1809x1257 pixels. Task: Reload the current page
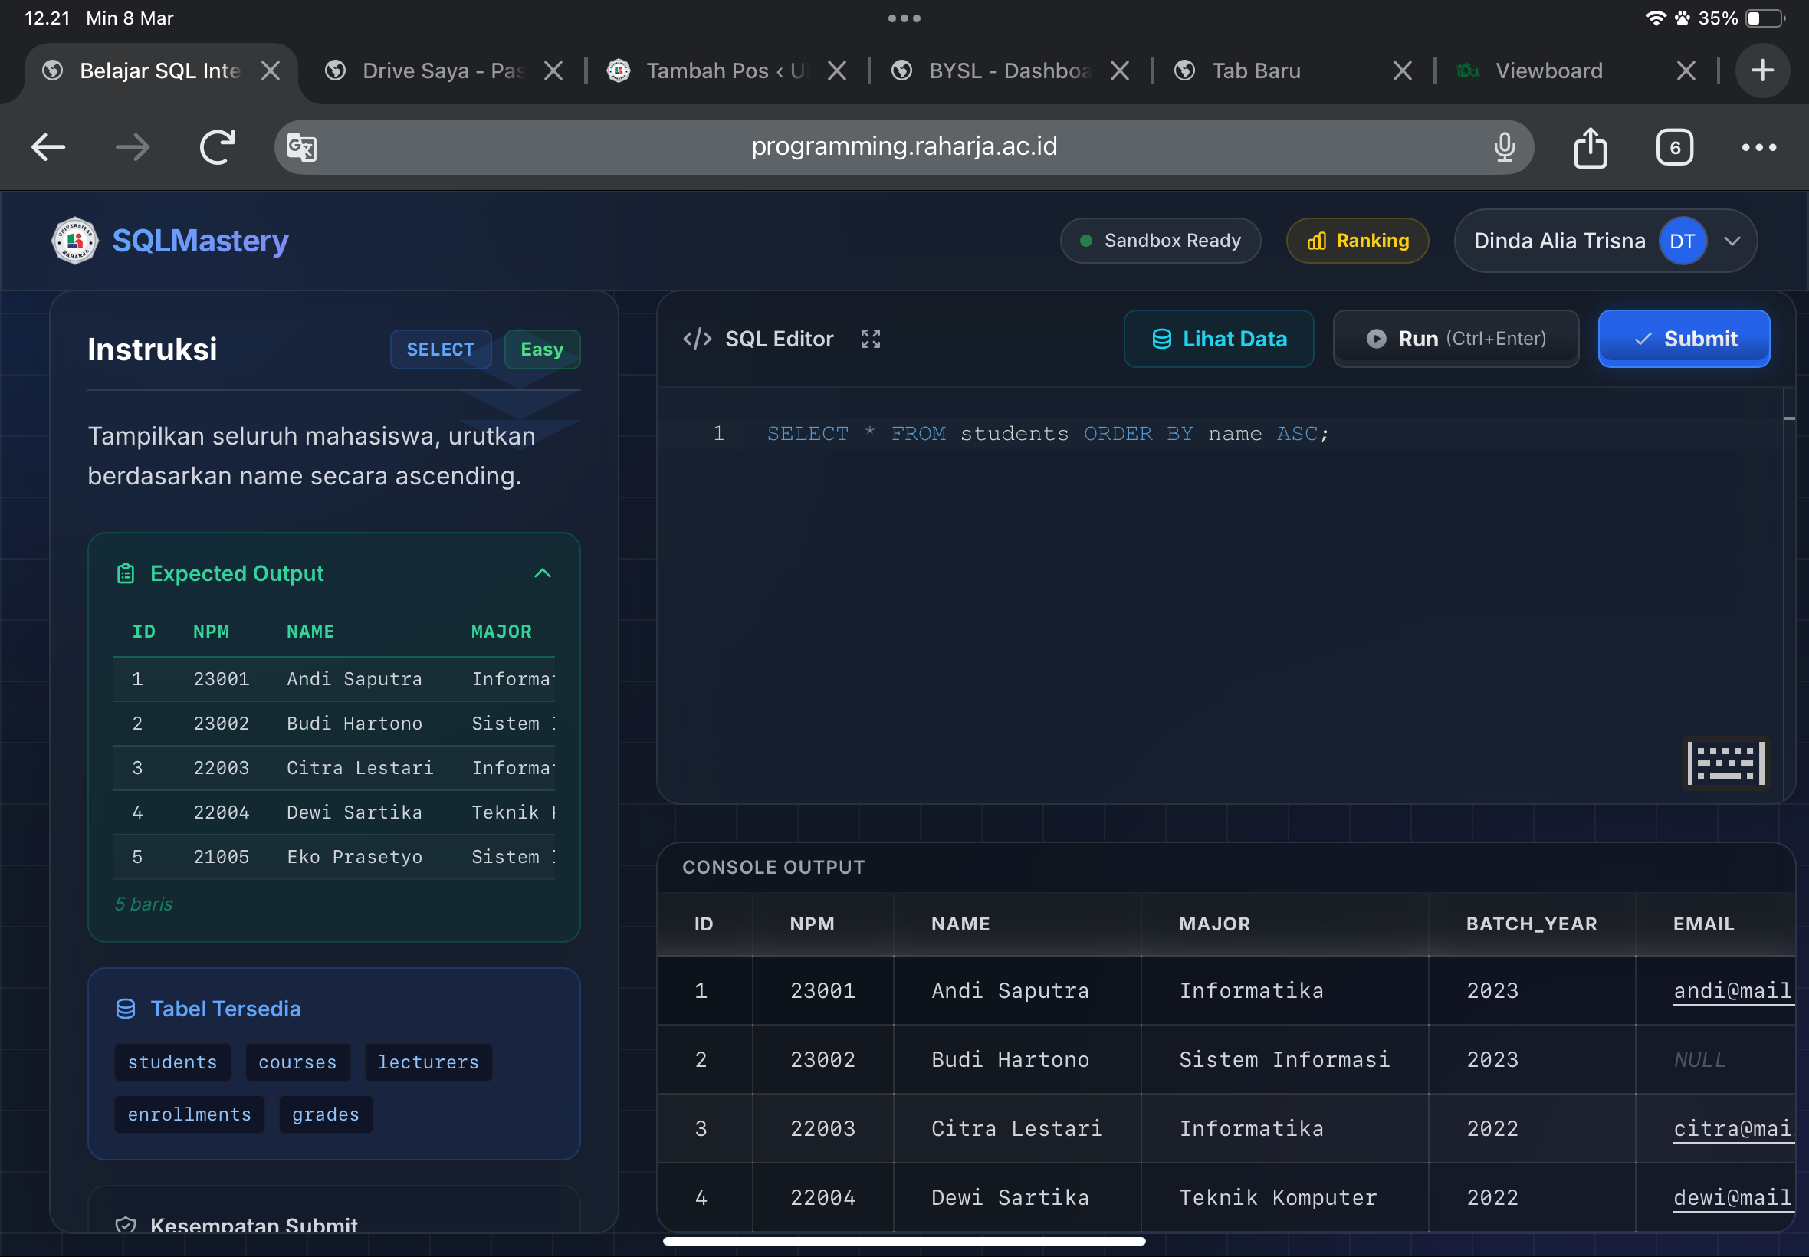pos(218,147)
